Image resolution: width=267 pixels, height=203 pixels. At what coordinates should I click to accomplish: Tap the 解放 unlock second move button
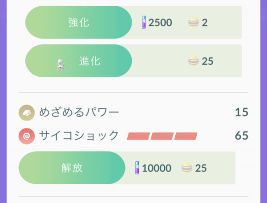(72, 168)
